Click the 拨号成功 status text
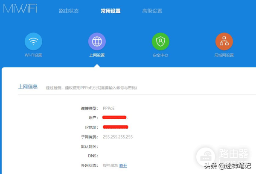 pos(111,165)
